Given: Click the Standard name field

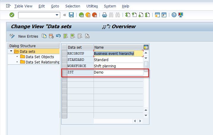Looking at the screenshot, I should click(118, 60).
